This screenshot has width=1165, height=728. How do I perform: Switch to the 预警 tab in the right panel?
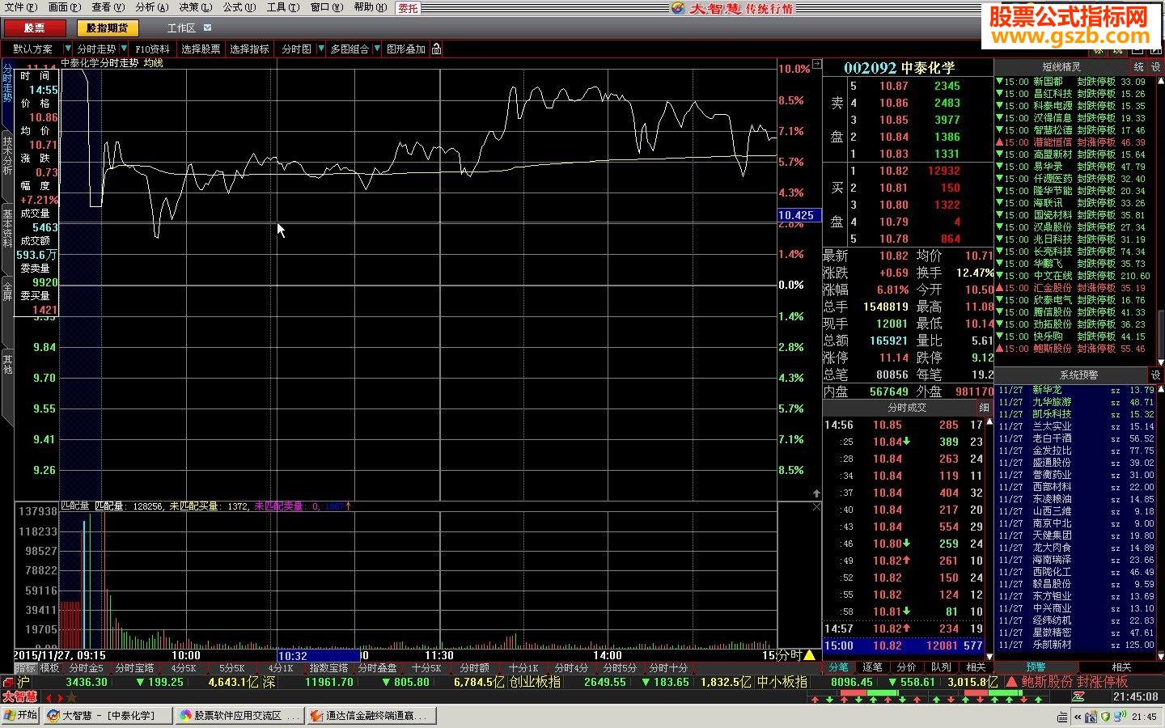point(1036,667)
